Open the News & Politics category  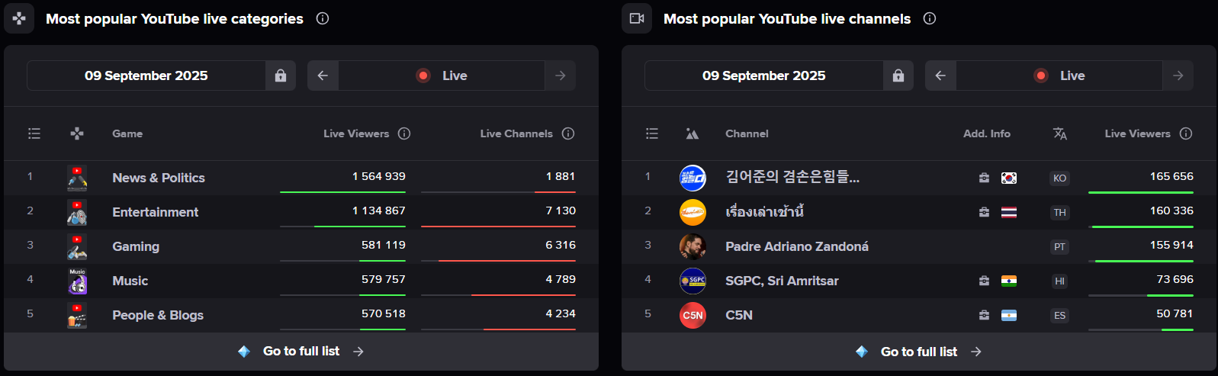(159, 178)
